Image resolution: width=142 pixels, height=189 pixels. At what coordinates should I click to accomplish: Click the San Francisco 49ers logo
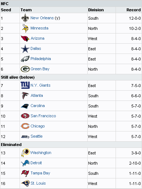point(25,116)
